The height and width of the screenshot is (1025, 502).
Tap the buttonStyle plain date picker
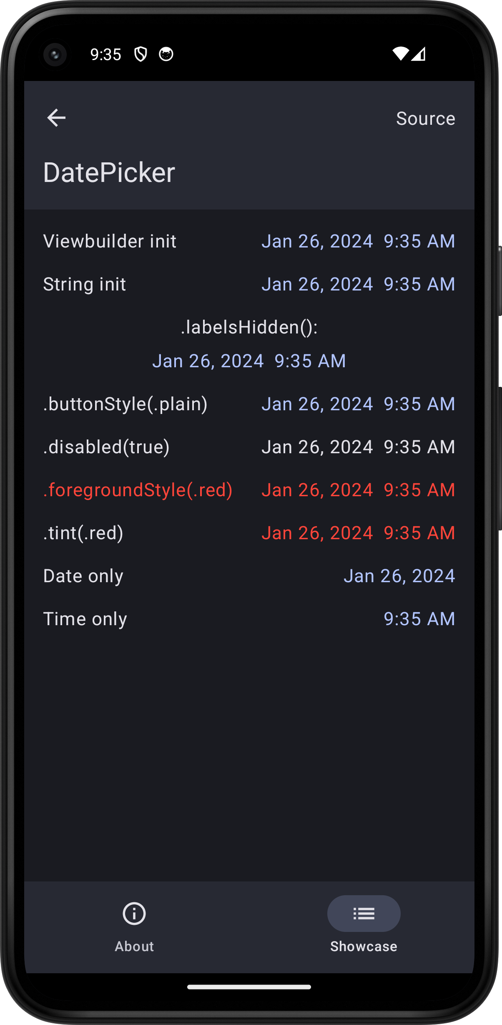358,404
